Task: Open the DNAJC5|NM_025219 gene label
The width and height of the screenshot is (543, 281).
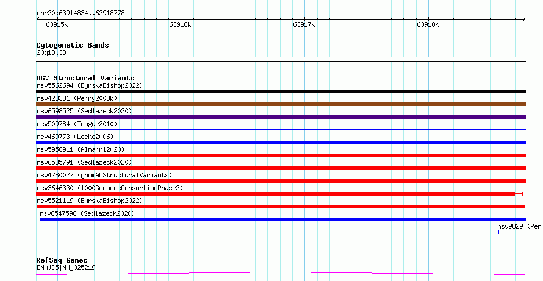Action: (x=66, y=268)
